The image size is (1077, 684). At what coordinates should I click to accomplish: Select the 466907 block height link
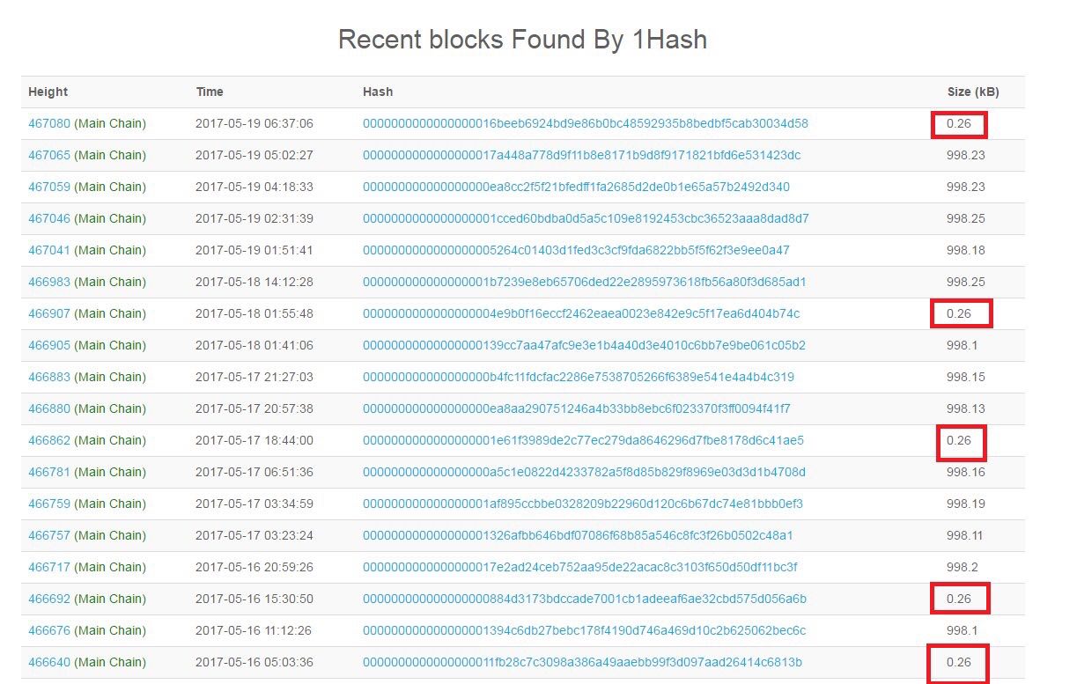49,313
